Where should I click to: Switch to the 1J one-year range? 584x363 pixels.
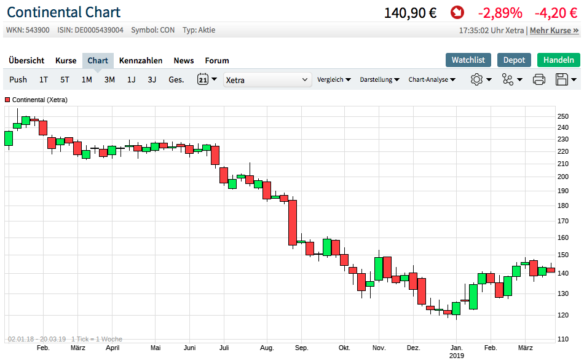[x=131, y=79]
